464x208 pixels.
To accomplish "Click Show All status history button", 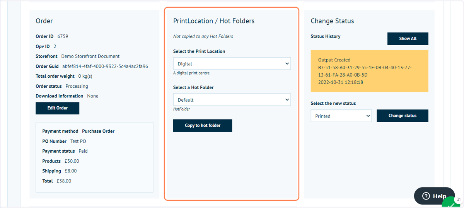I will [x=408, y=39].
